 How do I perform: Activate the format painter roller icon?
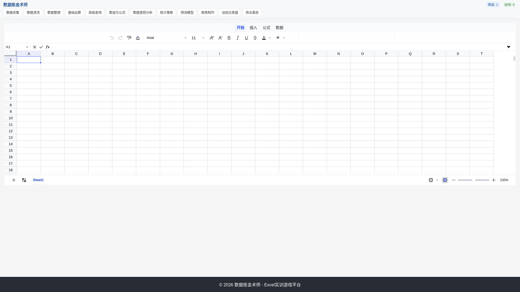click(129, 38)
